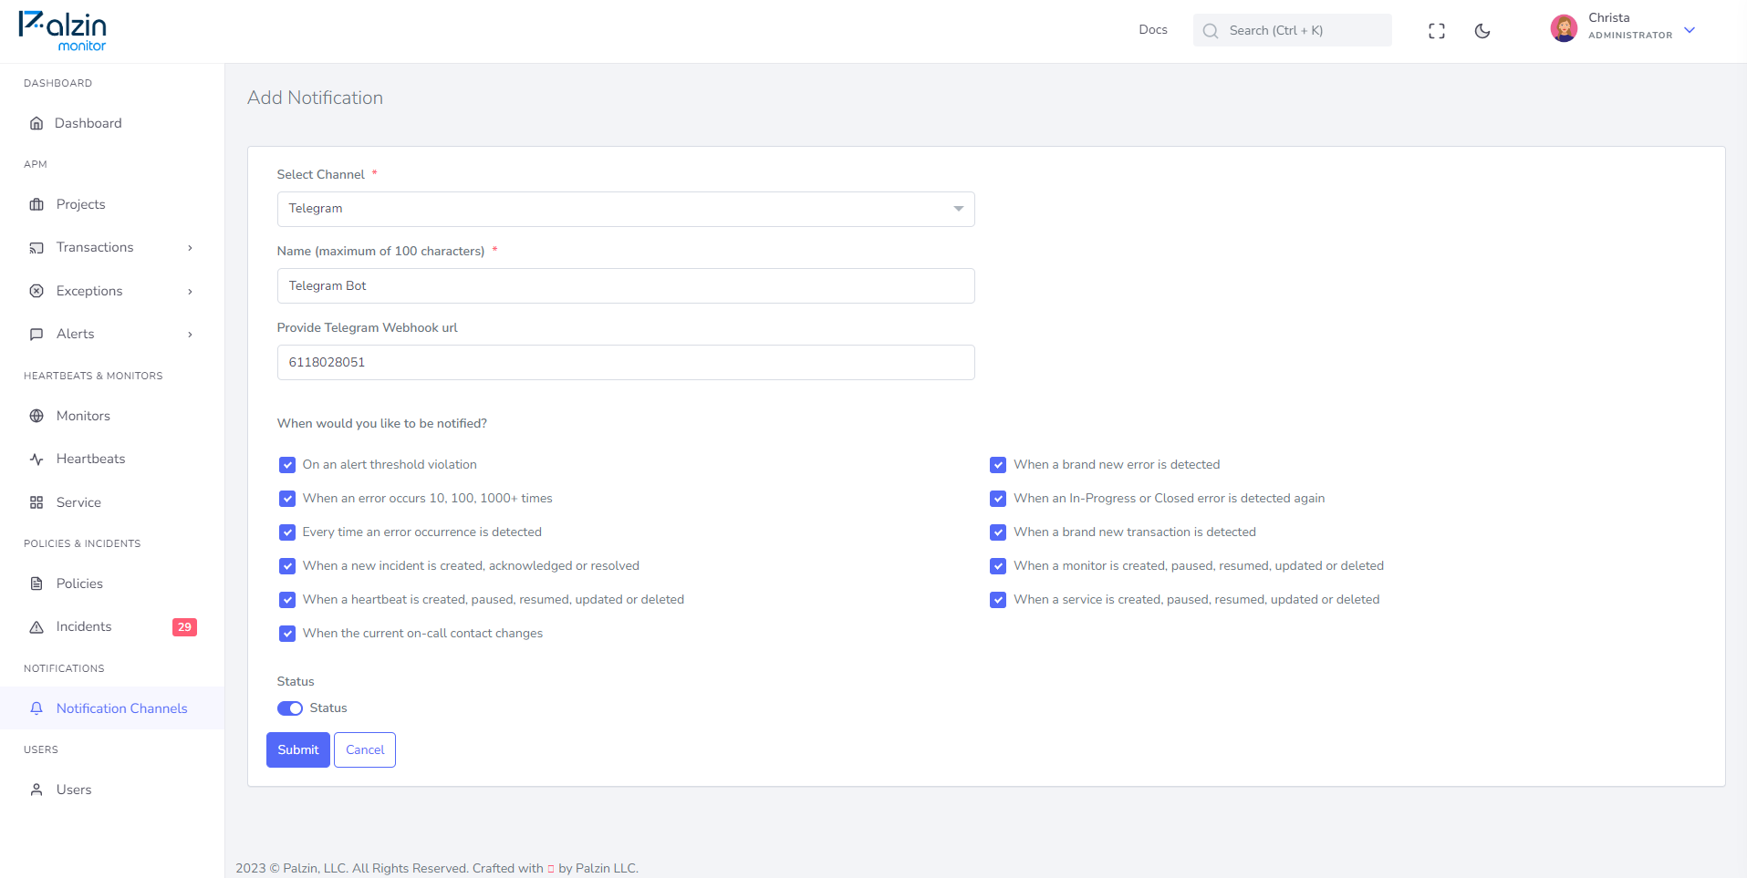Click the Search (Ctrl + K) box
The image size is (1747, 878).
pyautogui.click(x=1293, y=30)
